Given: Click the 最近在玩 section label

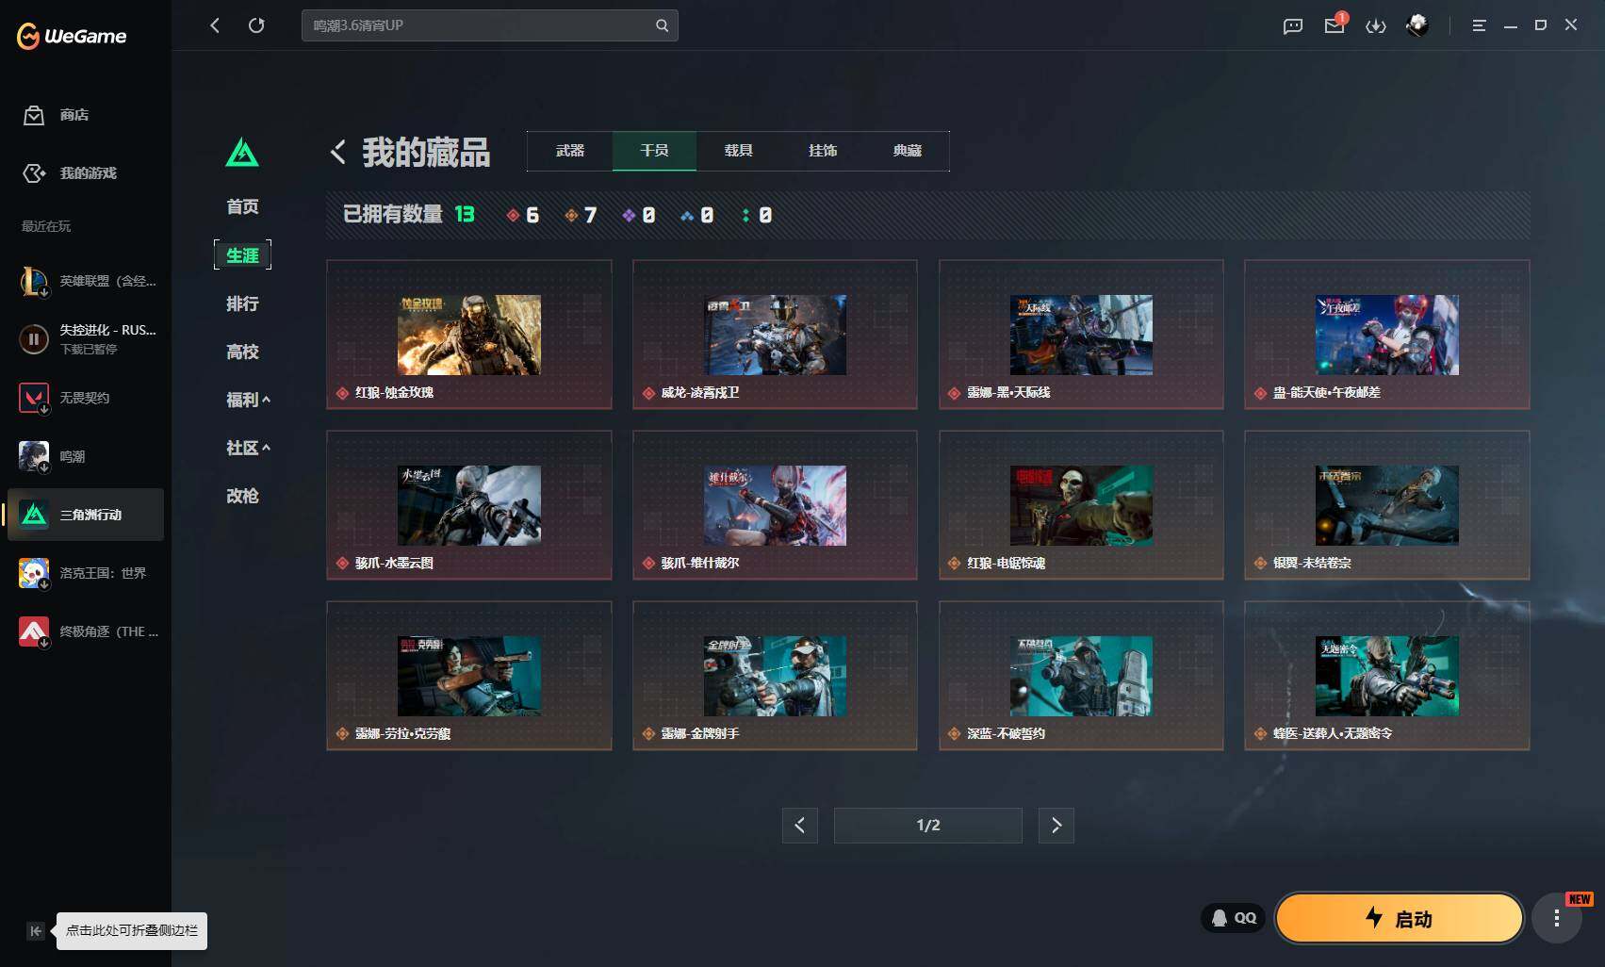Looking at the screenshot, I should (46, 226).
